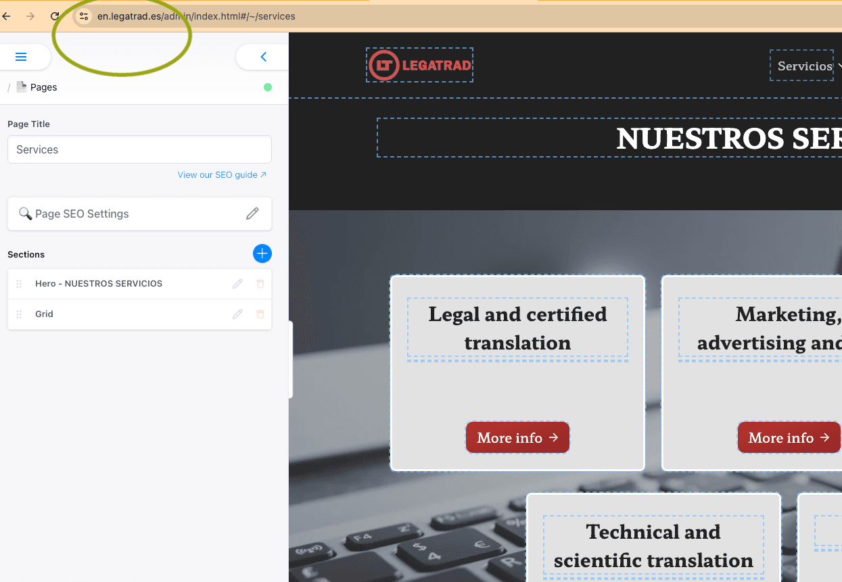Click More info under Legal and certified translation
This screenshot has width=842, height=582.
click(517, 437)
